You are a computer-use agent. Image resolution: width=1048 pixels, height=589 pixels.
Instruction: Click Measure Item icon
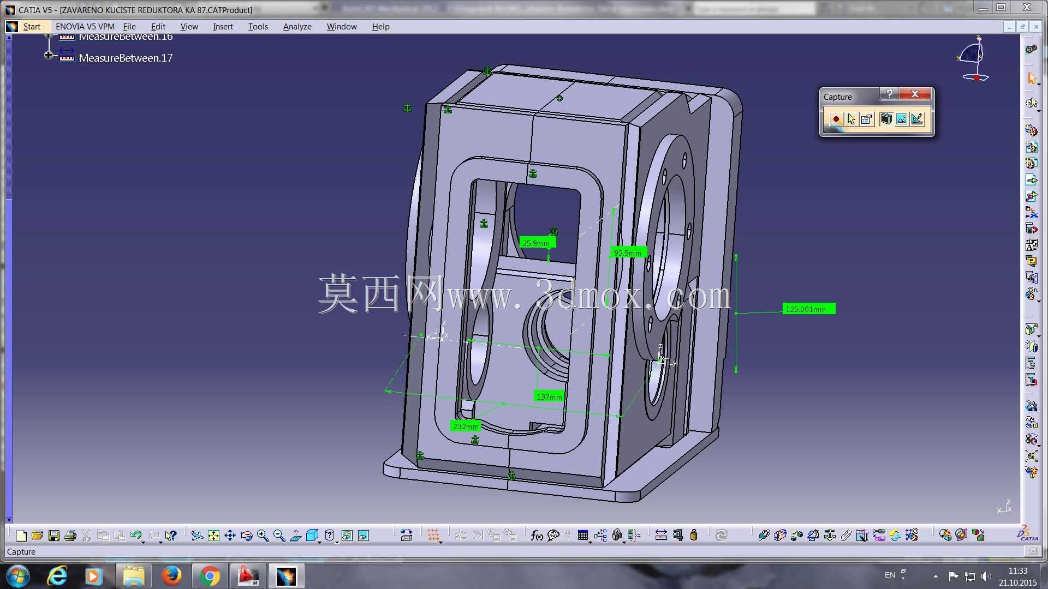pyautogui.click(x=677, y=536)
